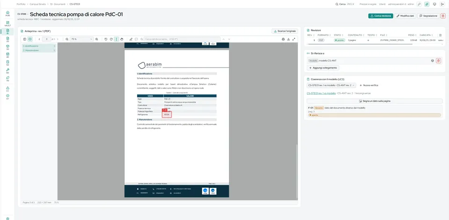Click the key icon in top bar

419,4
